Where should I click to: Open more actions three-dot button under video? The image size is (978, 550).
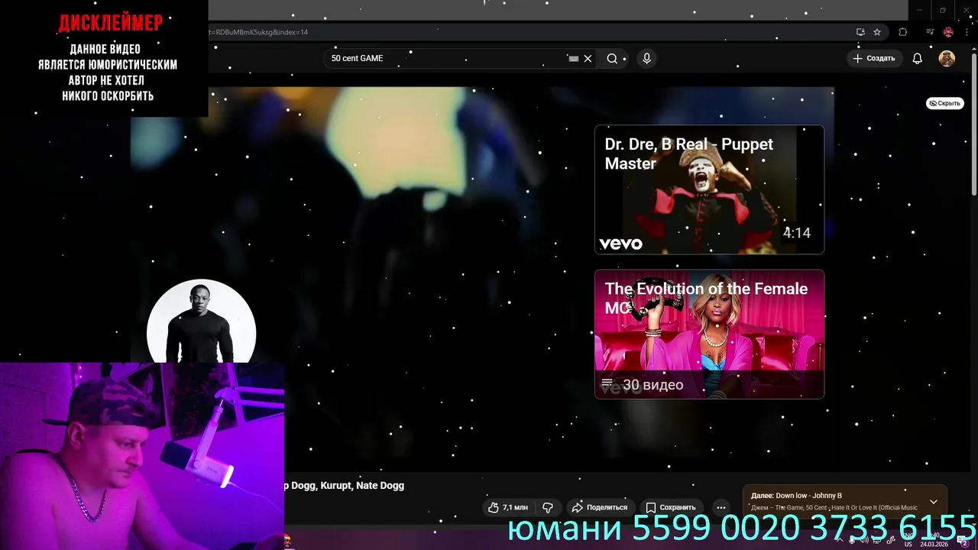click(721, 507)
